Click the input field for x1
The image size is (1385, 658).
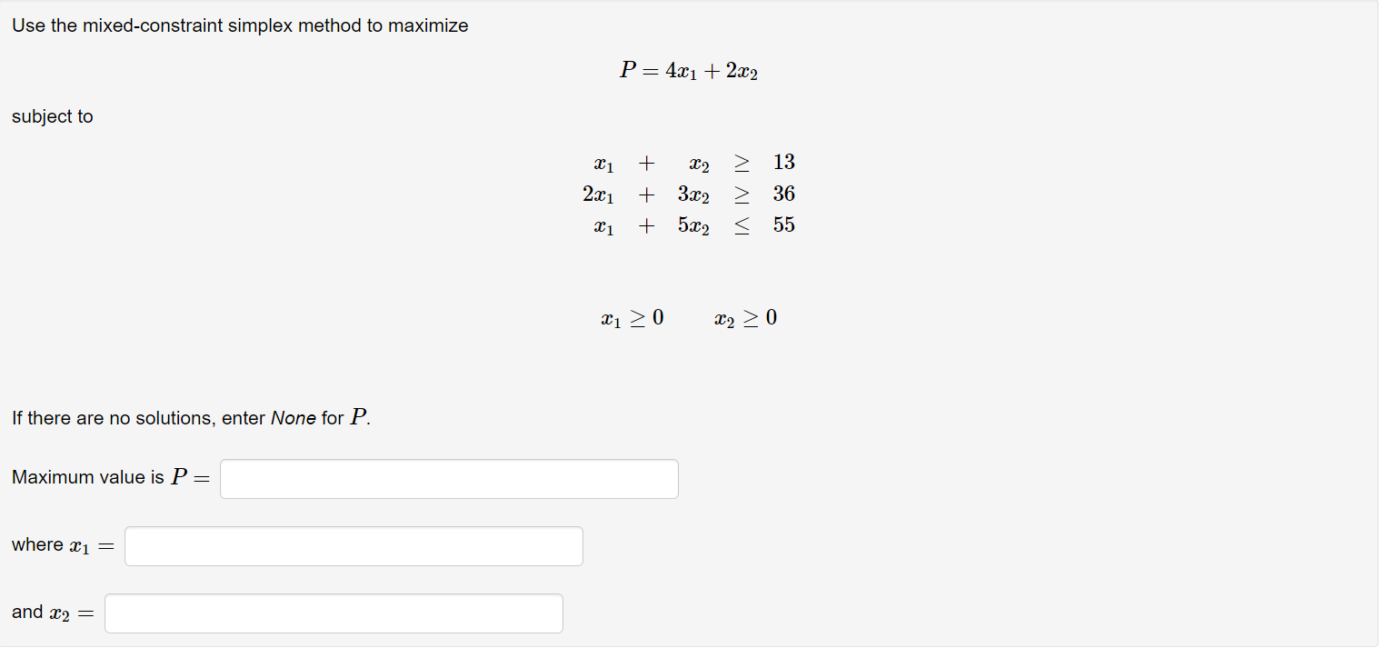pyautogui.click(x=354, y=546)
